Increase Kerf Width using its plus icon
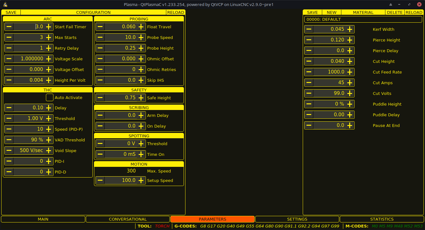The width and height of the screenshot is (425, 230). (x=350, y=29)
